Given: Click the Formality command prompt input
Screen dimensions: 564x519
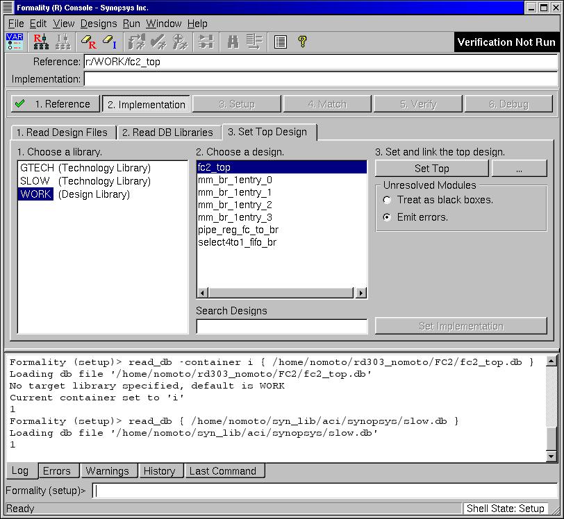Looking at the screenshot, I should (325, 491).
